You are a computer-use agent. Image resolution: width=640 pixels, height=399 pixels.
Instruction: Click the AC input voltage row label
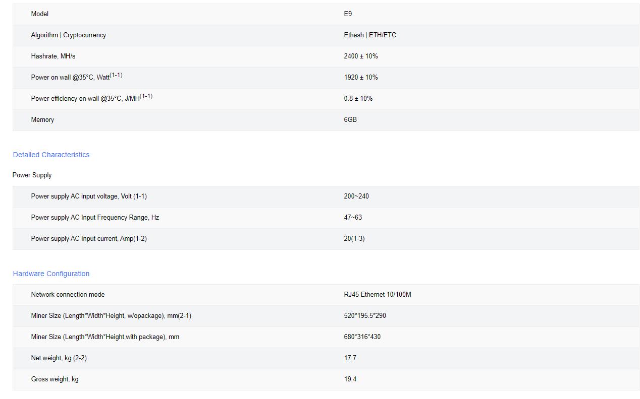coord(89,196)
